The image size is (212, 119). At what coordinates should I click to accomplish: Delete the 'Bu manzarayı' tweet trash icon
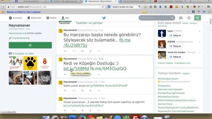(90, 51)
